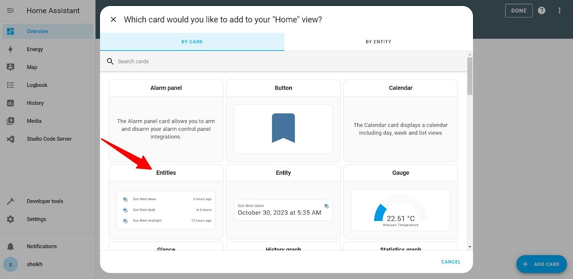Click the Entity card preview
This screenshot has width=573, height=279.
point(283,210)
